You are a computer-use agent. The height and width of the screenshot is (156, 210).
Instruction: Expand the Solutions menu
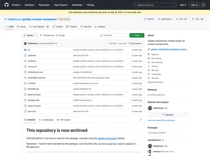(31, 5)
